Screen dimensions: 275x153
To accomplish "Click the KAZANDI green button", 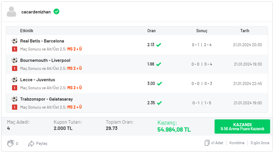I will click(242, 127).
